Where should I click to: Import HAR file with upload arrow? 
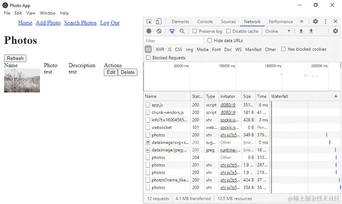coord(301,31)
